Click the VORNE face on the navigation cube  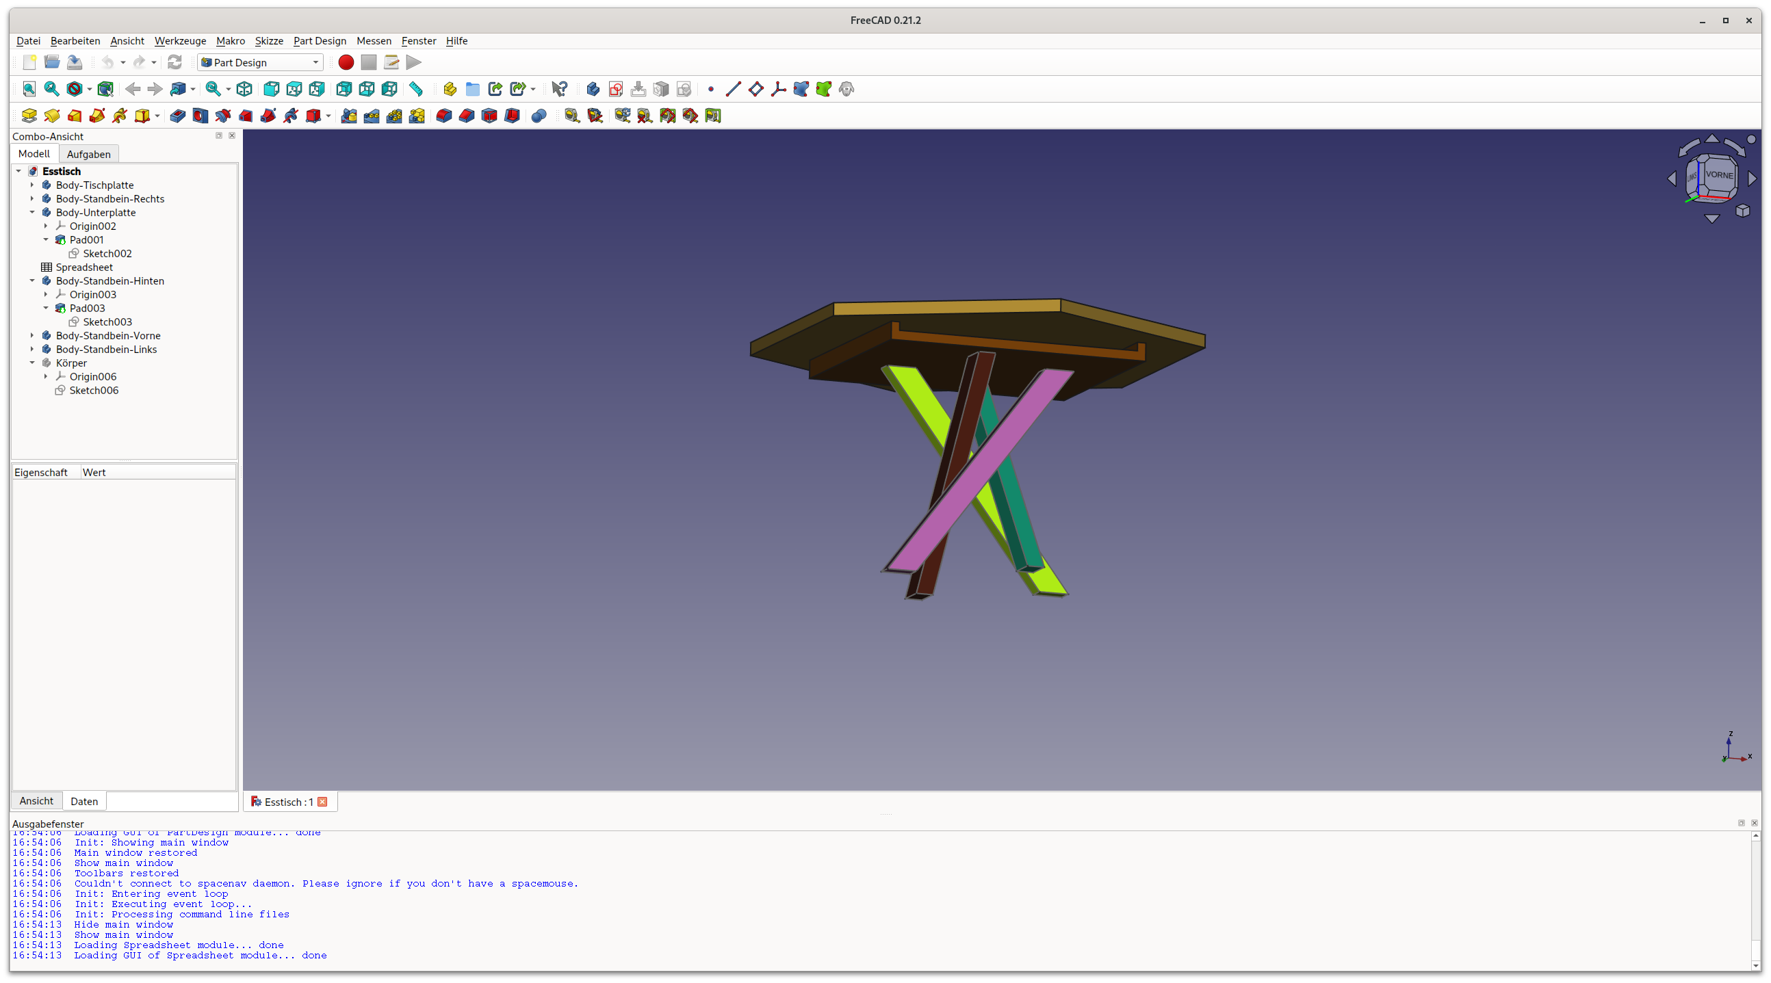[1719, 174]
